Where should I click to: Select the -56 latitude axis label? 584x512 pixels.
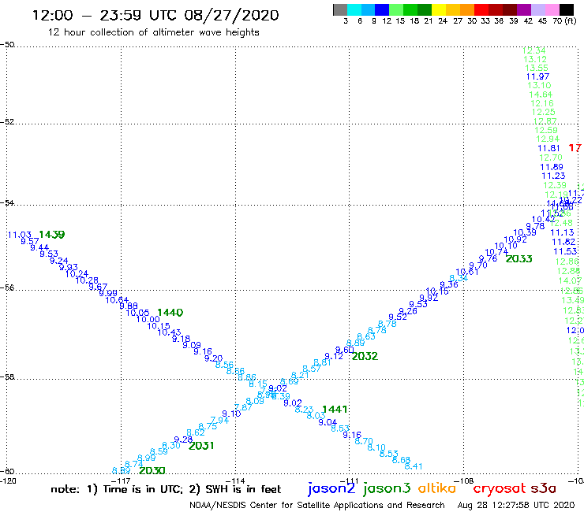(x=7, y=288)
